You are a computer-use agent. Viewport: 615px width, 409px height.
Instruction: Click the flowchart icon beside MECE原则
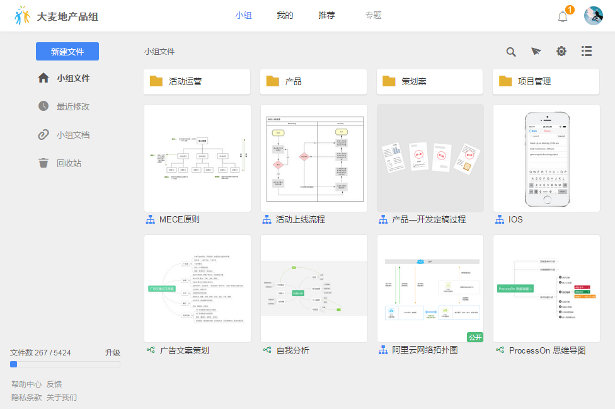click(150, 219)
